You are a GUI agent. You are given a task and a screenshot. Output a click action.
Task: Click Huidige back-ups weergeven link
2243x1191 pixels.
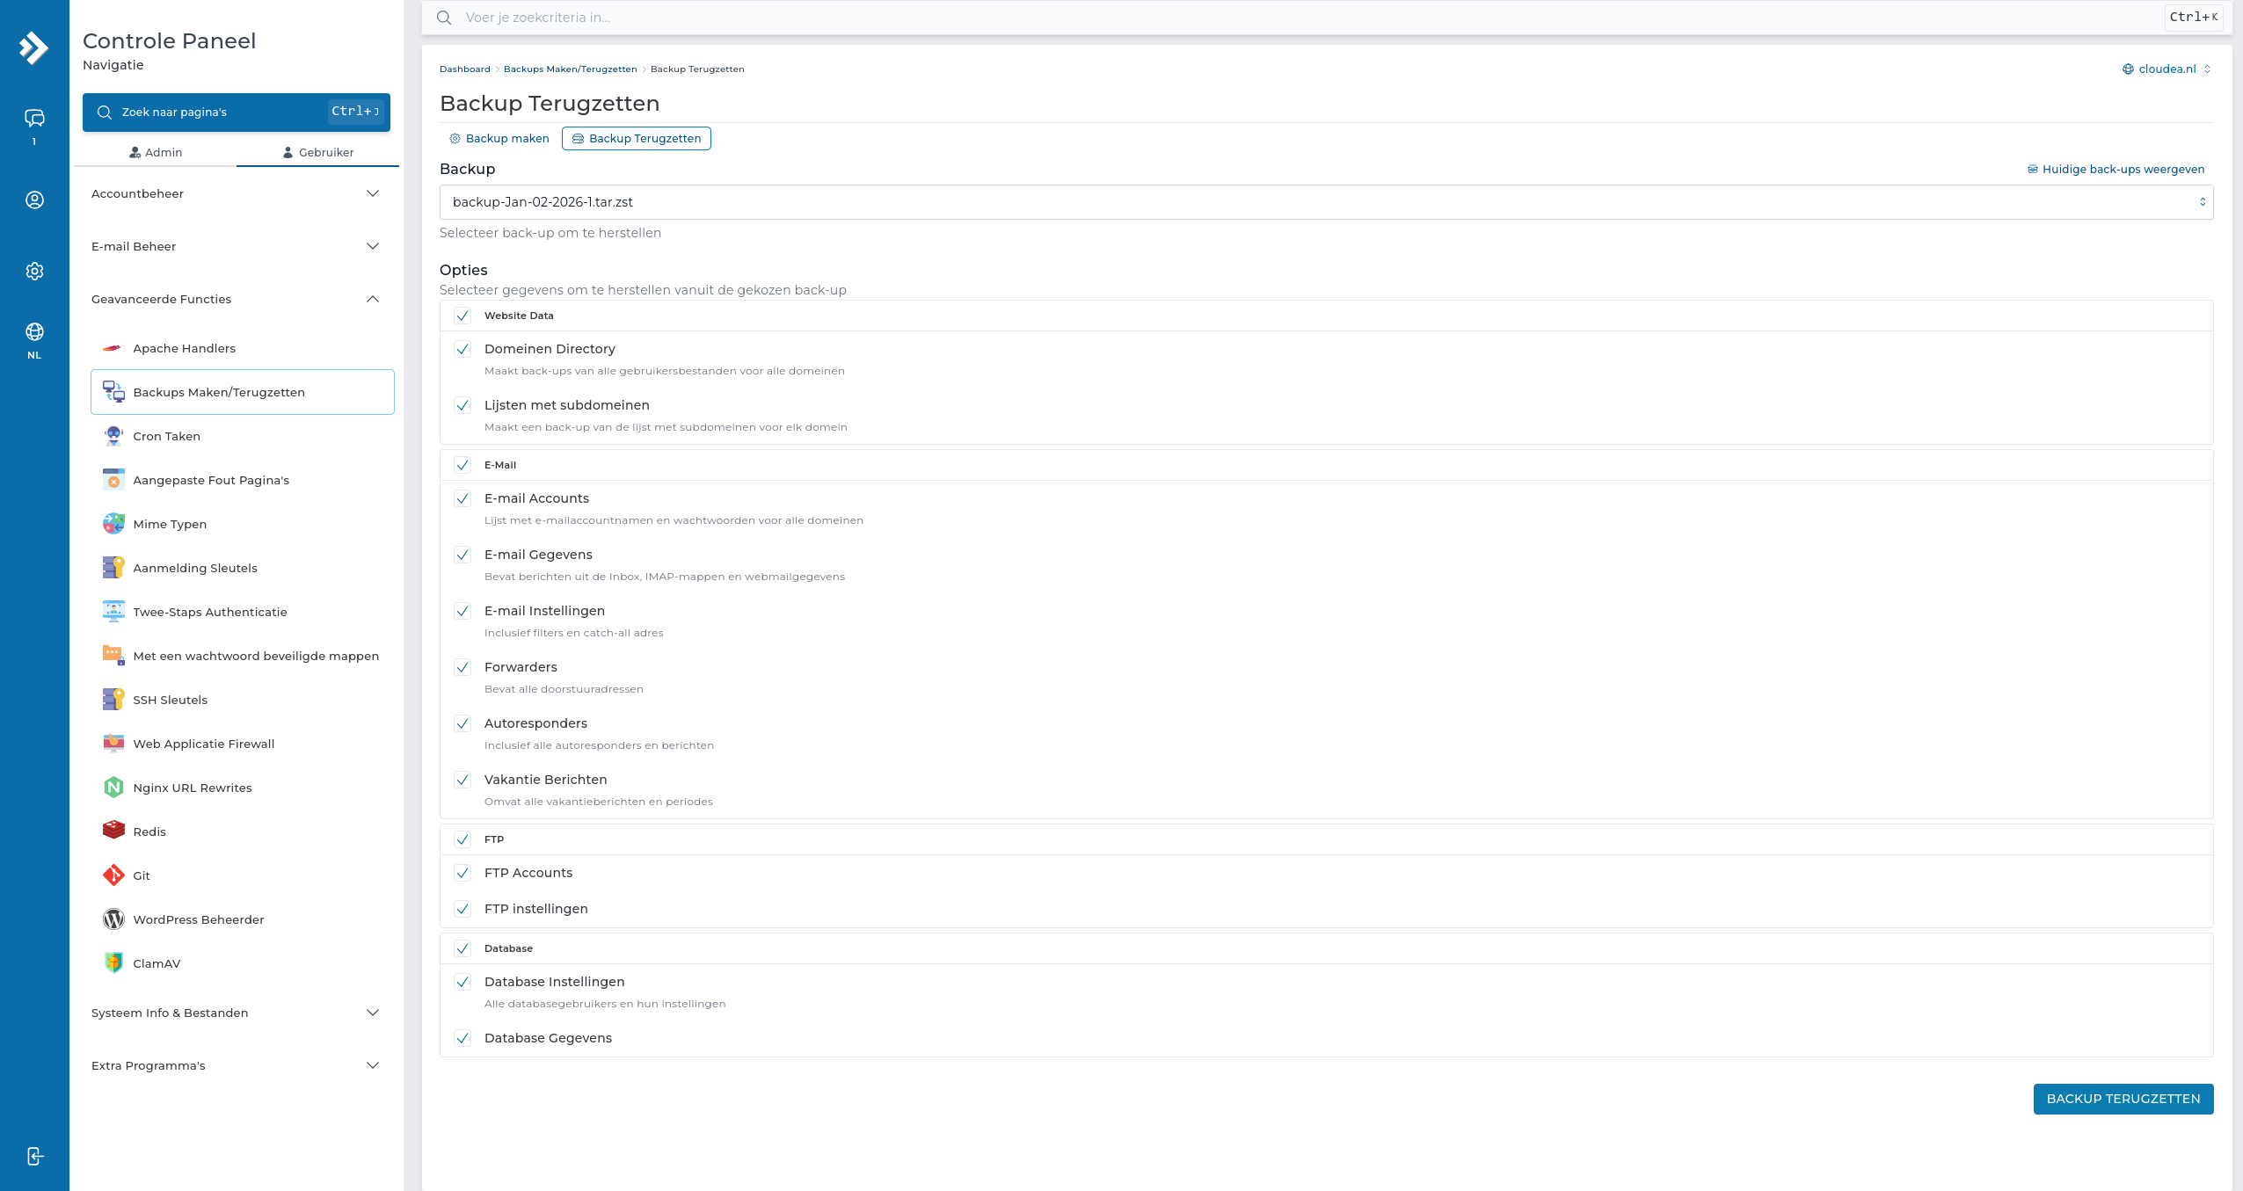click(x=2116, y=170)
